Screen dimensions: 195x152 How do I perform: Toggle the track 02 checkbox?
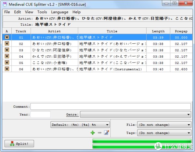point(7,44)
